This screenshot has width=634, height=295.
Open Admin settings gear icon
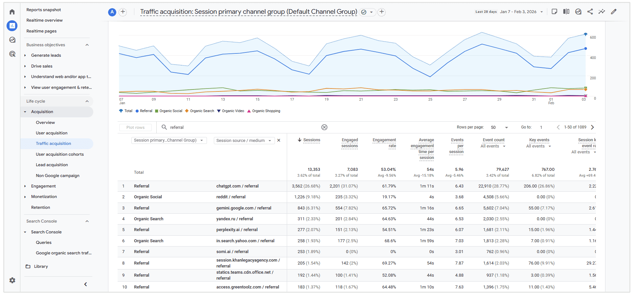click(x=12, y=280)
